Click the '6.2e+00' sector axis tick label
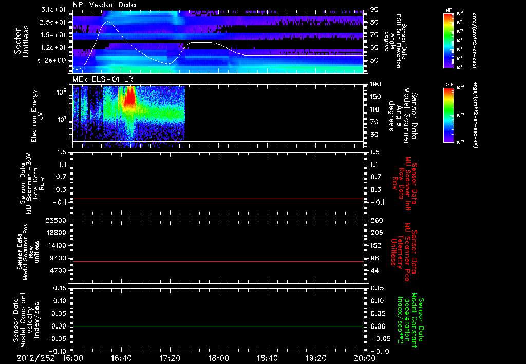Image resolution: width=526 pixels, height=364 pixels. pos(53,60)
